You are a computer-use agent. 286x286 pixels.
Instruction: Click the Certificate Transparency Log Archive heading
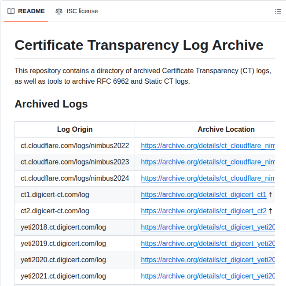[x=139, y=45]
